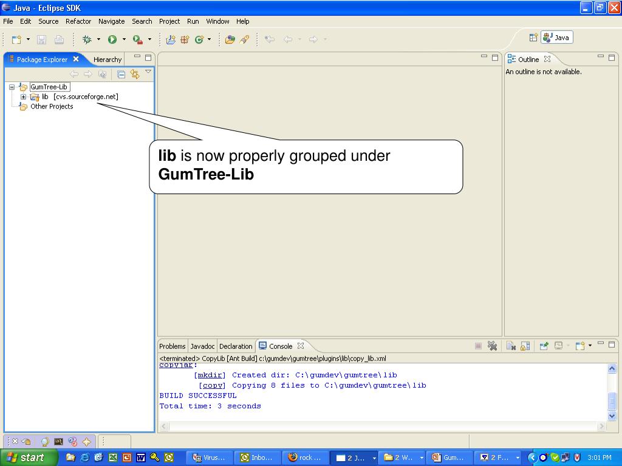Open the Debug configurations dropdown arrow
This screenshot has width=622, height=466.
pos(98,39)
